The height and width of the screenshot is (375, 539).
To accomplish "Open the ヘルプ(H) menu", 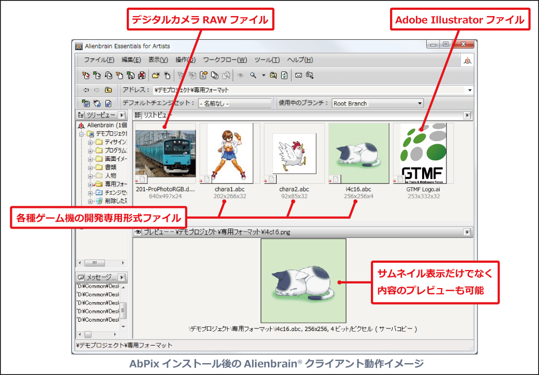I will pos(300,60).
